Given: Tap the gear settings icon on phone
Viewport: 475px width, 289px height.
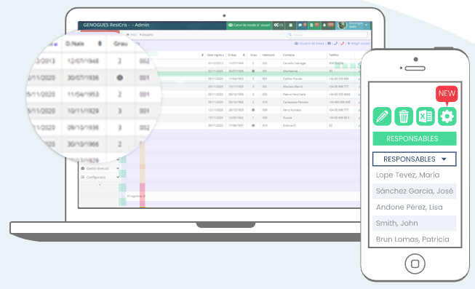Looking at the screenshot, I should pyautogui.click(x=447, y=116).
